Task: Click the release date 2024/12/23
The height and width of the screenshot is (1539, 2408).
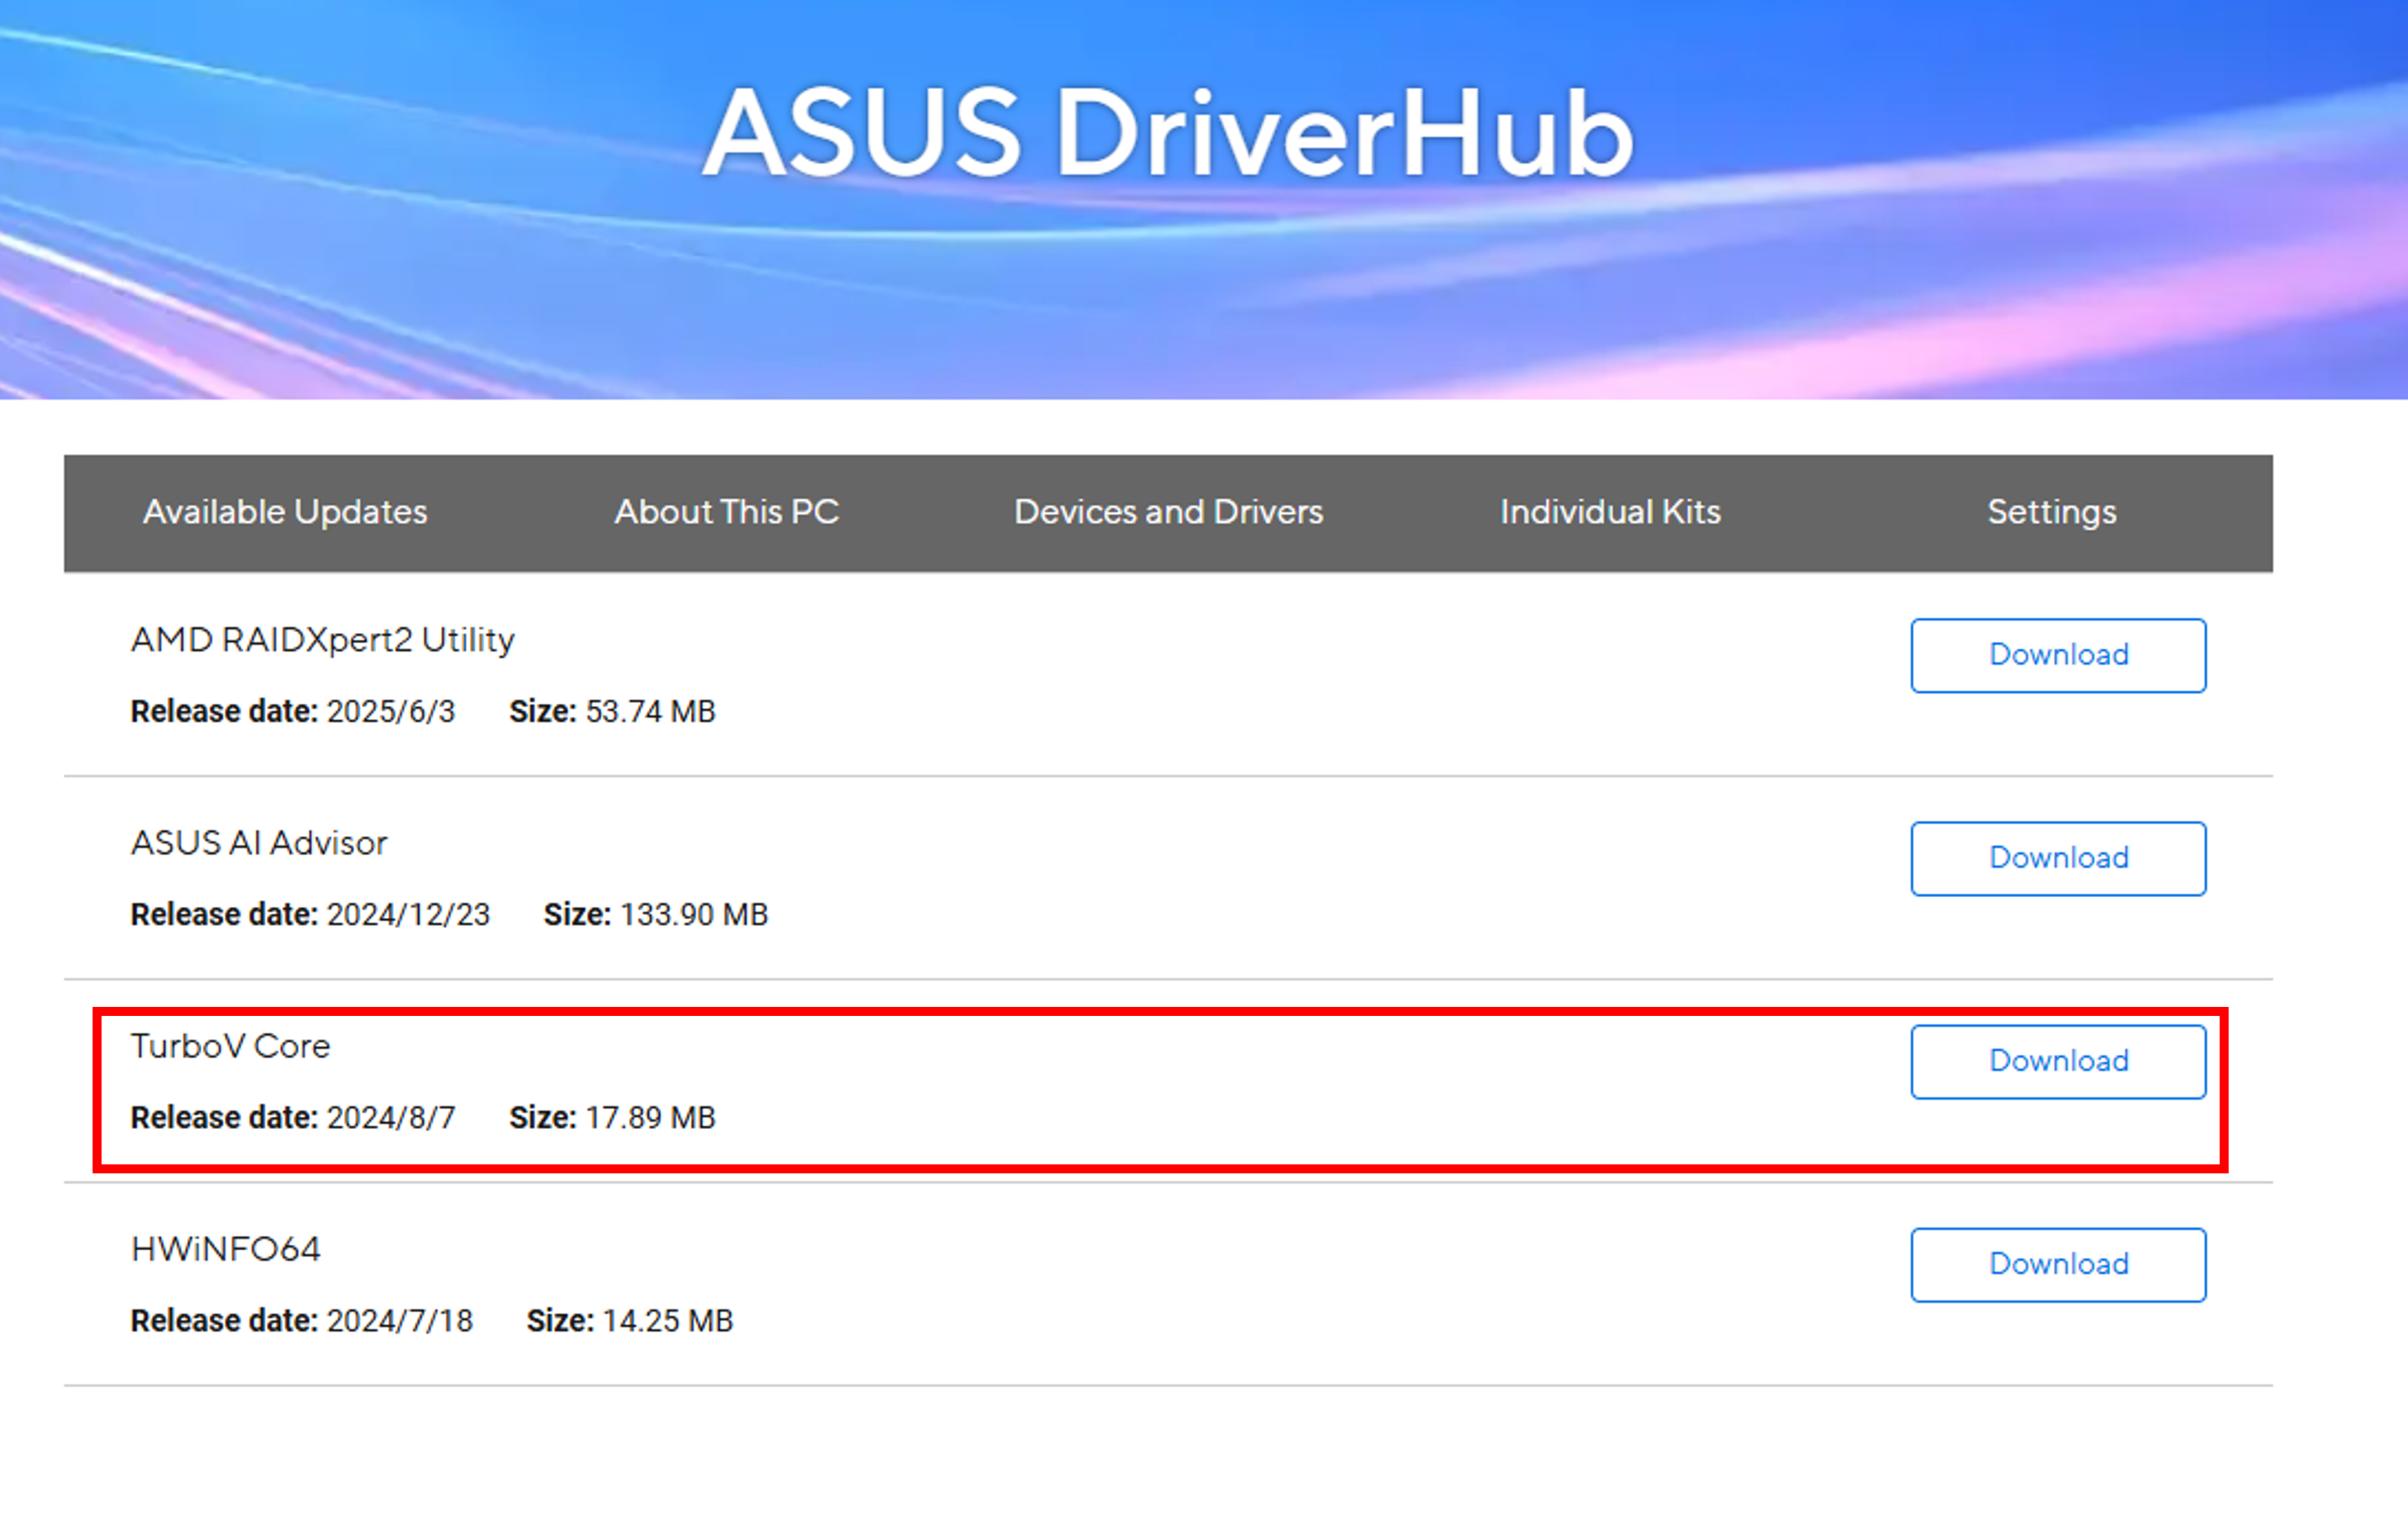Action: 409,914
